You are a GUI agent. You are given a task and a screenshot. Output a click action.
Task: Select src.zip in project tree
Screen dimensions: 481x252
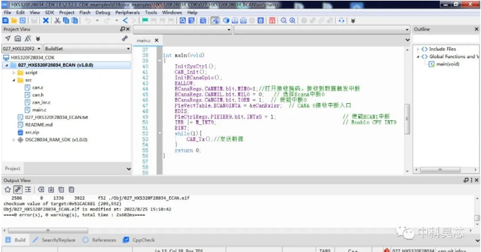[x=32, y=132]
